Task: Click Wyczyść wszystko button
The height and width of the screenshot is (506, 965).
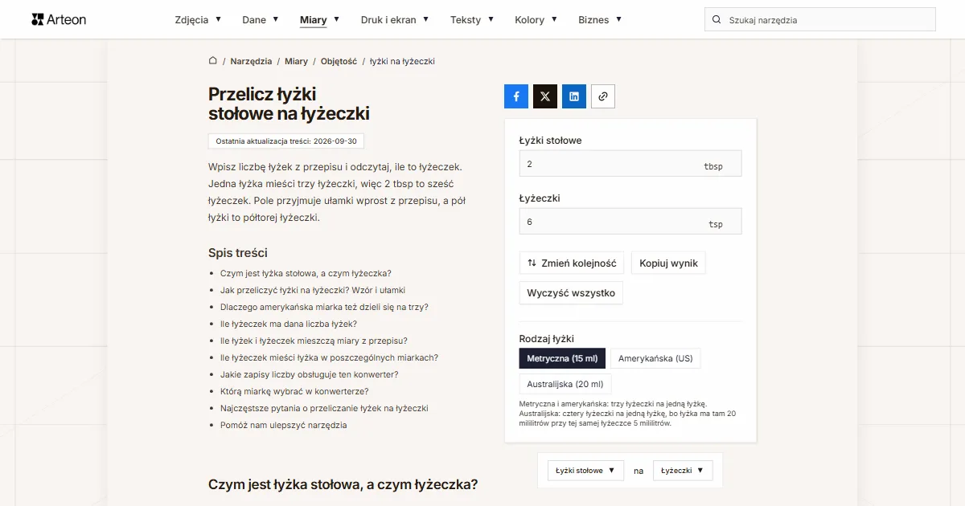Action: (x=571, y=293)
